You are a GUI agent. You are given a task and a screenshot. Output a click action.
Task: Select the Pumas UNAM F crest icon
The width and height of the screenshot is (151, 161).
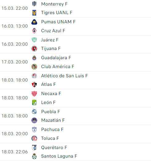coord(34,22)
